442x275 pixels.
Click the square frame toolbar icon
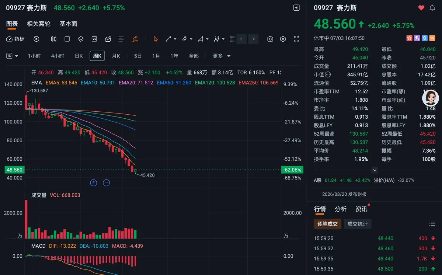point(67,39)
